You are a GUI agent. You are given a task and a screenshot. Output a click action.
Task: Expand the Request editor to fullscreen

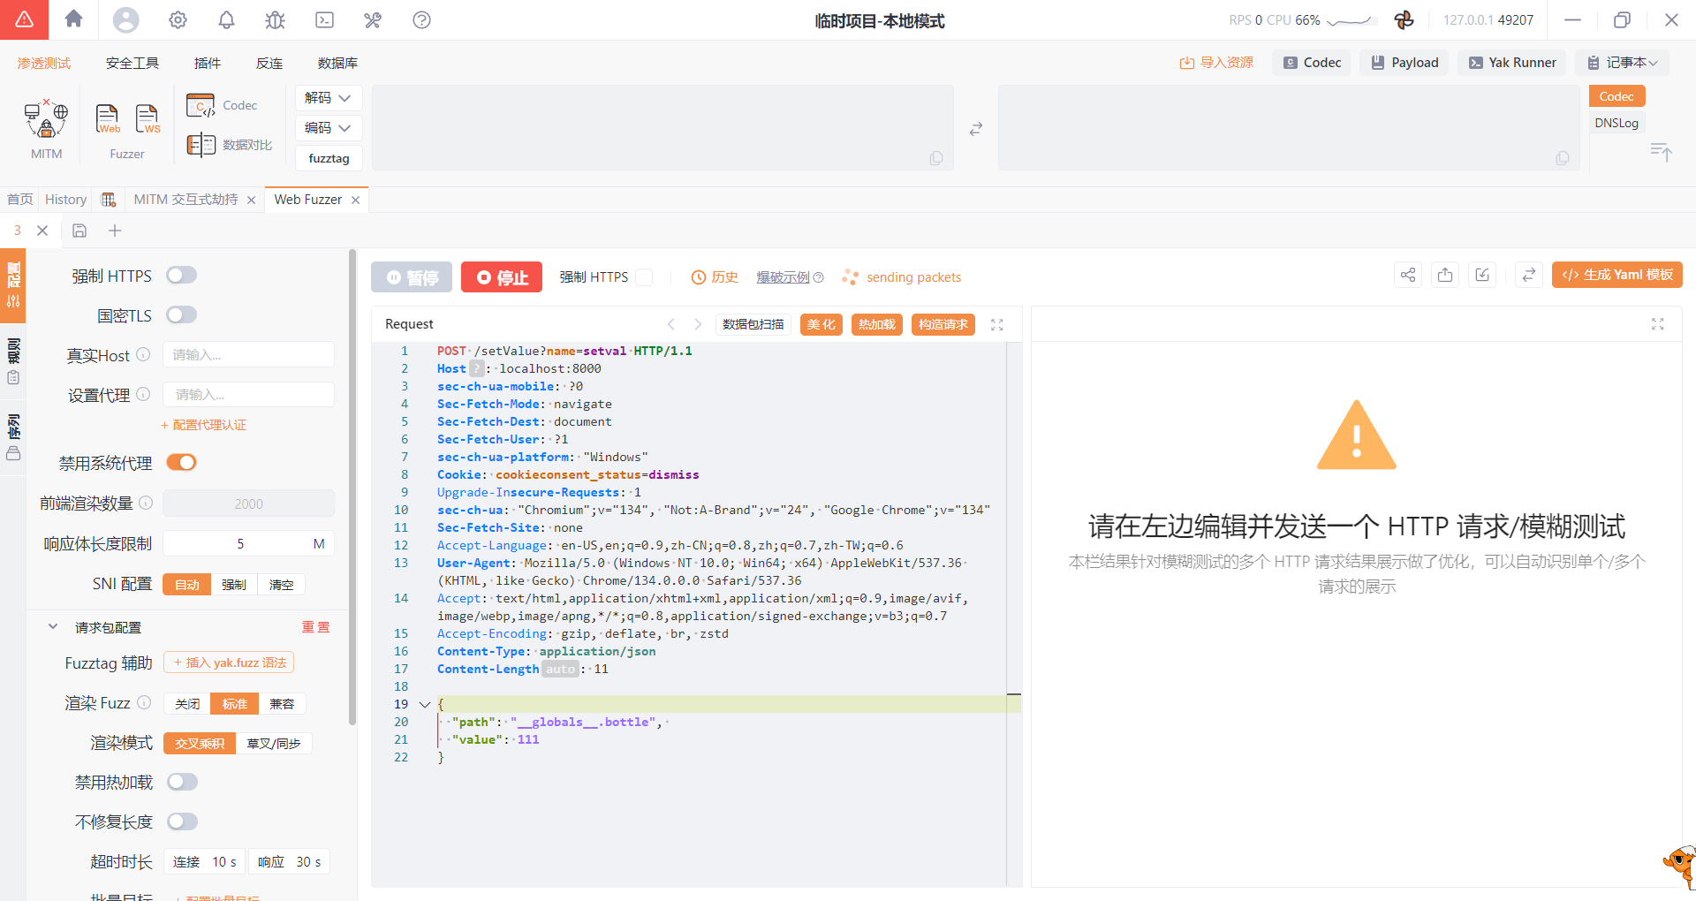(996, 325)
